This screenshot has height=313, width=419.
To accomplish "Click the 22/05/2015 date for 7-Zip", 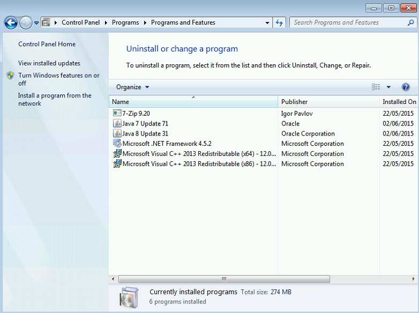I will (x=398, y=113).
